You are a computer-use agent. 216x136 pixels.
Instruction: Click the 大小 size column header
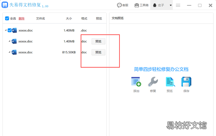tap(69, 18)
